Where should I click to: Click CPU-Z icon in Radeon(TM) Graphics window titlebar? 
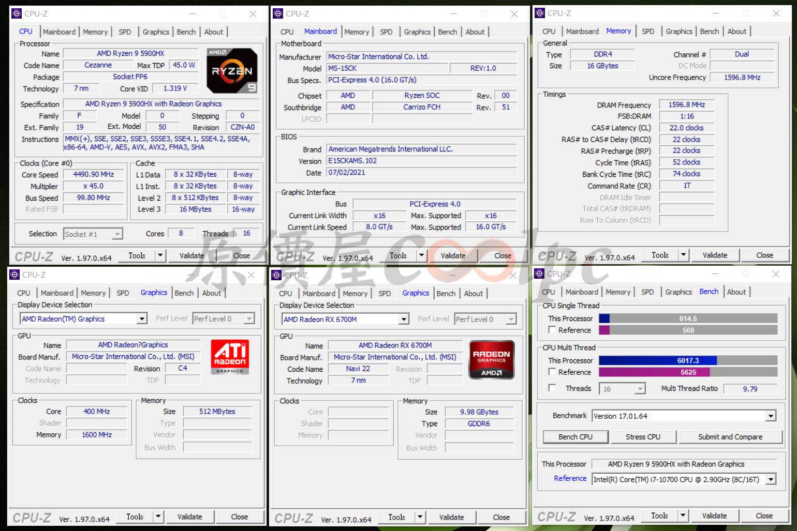pyautogui.click(x=14, y=275)
